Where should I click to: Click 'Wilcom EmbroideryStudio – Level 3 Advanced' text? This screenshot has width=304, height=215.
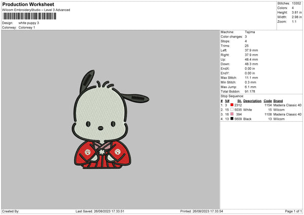click(36, 10)
